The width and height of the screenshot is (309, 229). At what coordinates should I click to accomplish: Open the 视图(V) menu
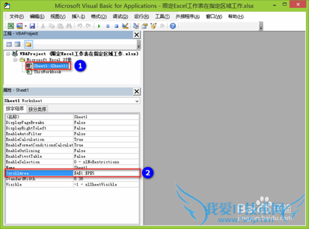58,17
